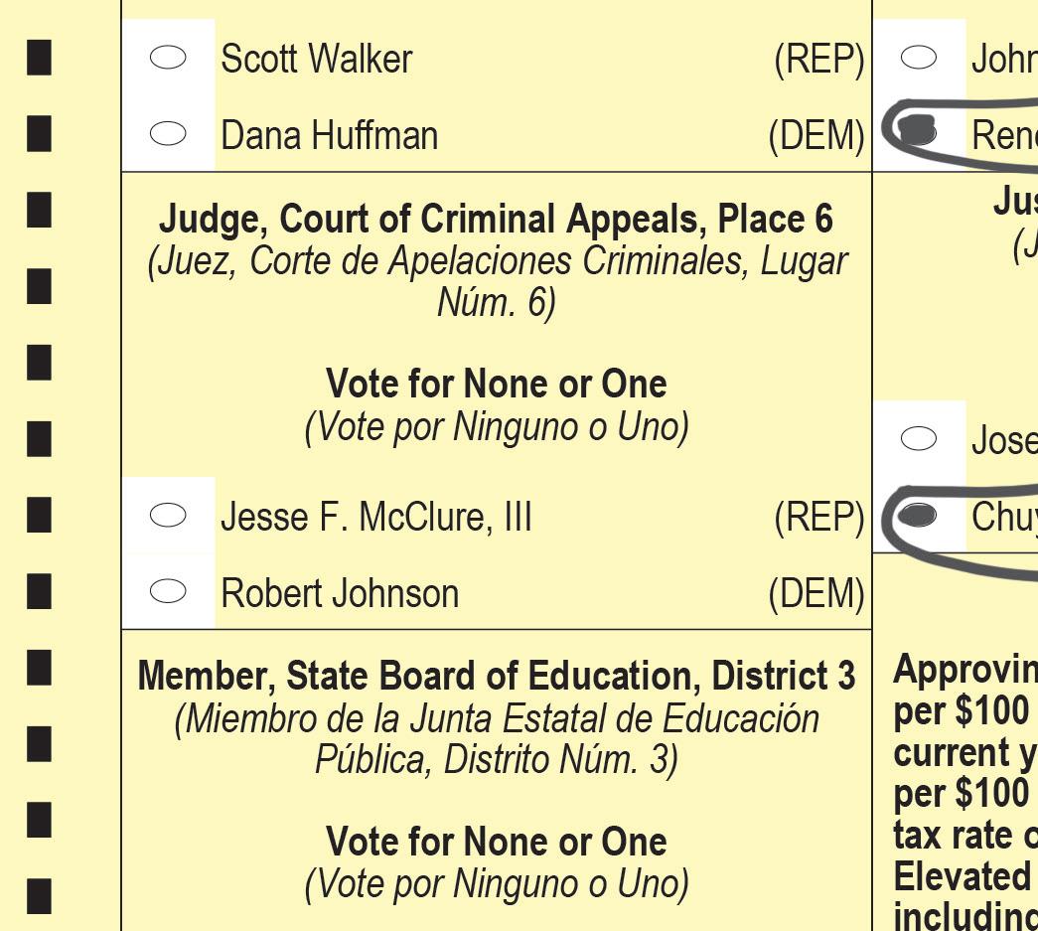Fill the oval for Robert Johnson
The width and height of the screenshot is (1038, 931).
[168, 591]
